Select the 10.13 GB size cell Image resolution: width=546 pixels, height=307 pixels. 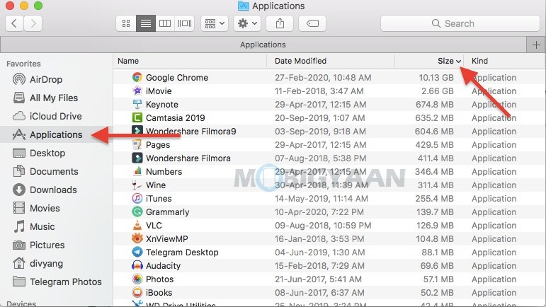tap(436, 78)
